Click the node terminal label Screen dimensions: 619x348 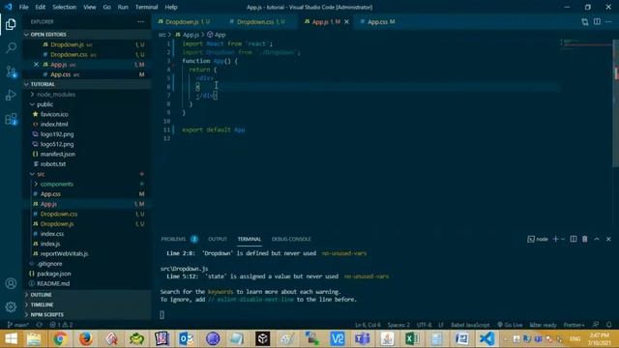pyautogui.click(x=538, y=239)
